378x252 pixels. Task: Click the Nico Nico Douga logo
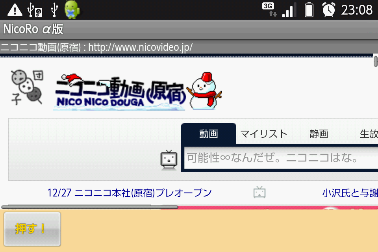120,92
